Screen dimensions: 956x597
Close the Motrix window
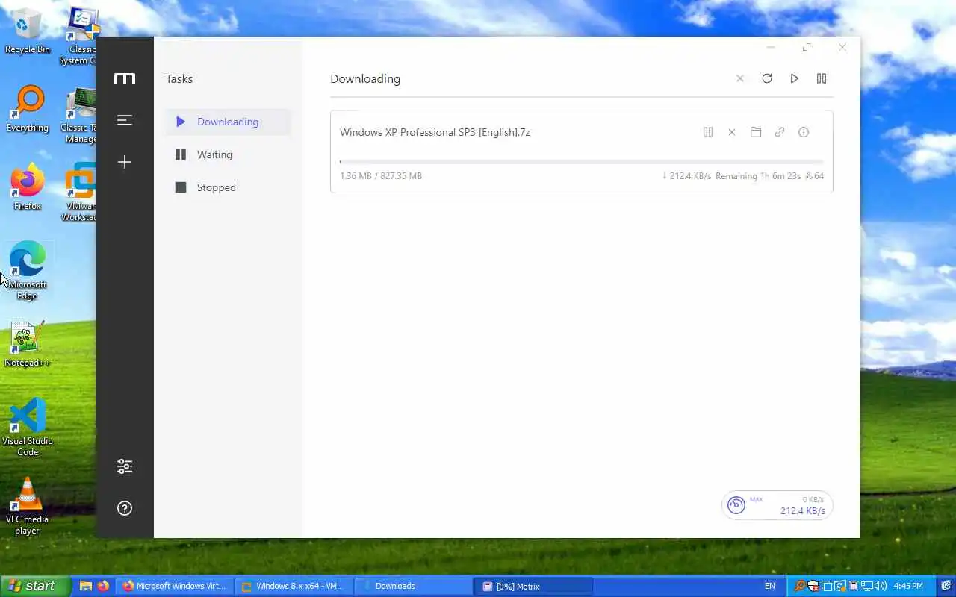(842, 47)
